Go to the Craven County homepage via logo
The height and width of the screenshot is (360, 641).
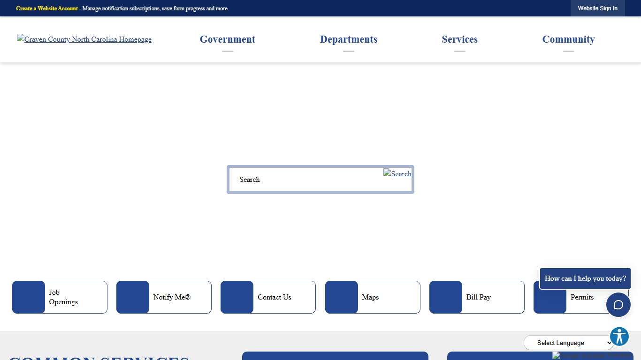[x=84, y=39]
